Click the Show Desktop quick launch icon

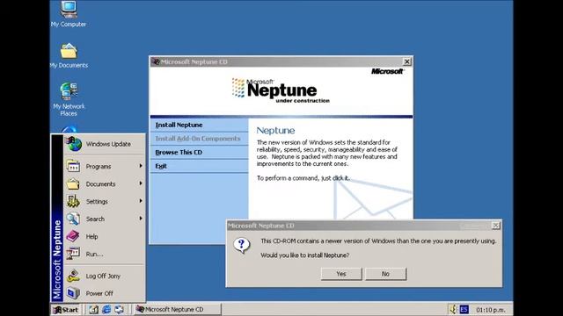(94, 310)
